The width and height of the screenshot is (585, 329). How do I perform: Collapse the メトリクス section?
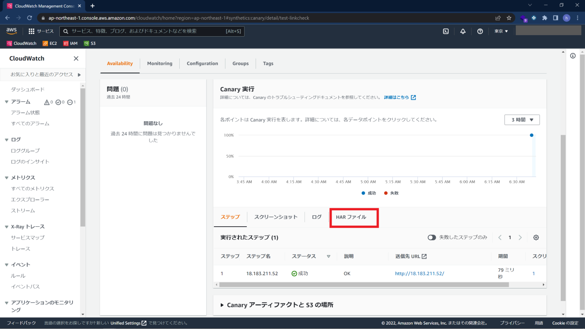pyautogui.click(x=6, y=178)
